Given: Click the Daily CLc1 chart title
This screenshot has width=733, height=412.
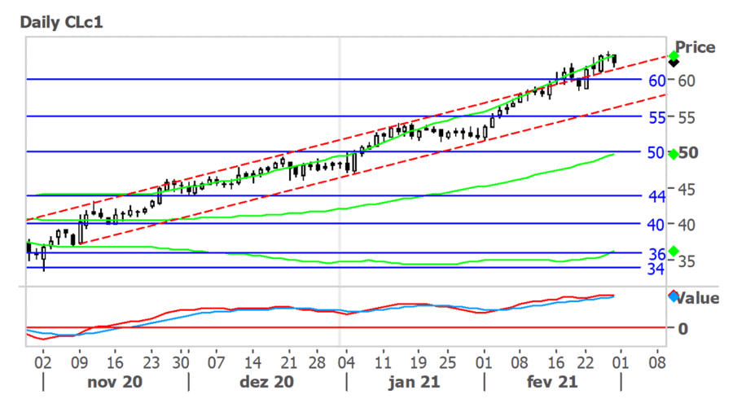Looking at the screenshot, I should 62,21.
